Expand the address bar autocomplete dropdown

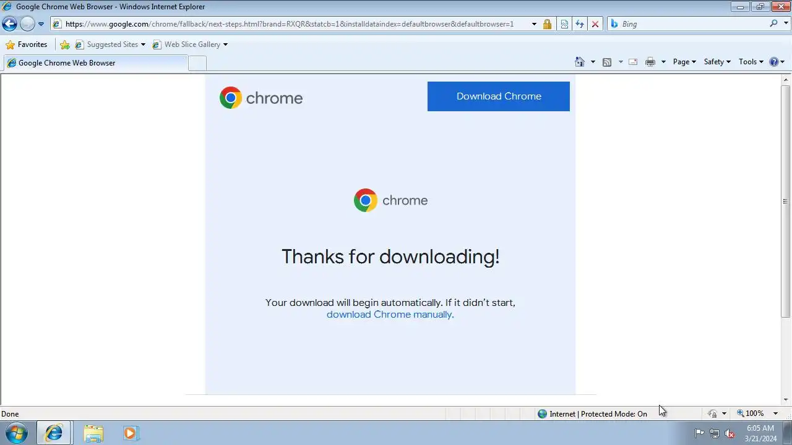[533, 24]
